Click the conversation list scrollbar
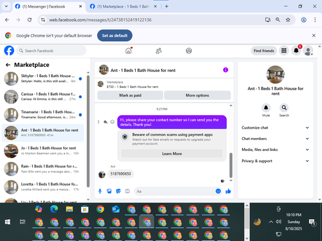Viewport: 322px width, 241px height. point(88,131)
